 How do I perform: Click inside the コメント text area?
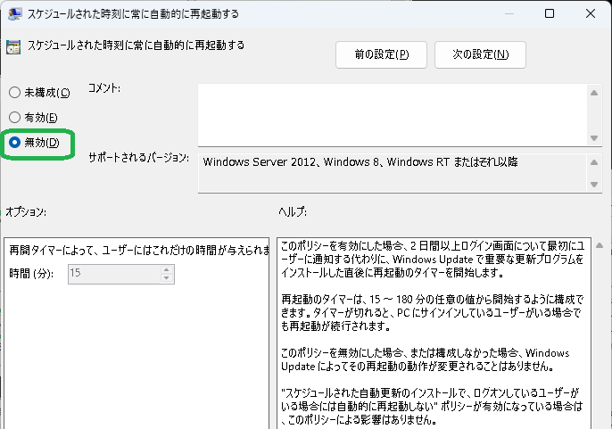pyautogui.click(x=393, y=113)
